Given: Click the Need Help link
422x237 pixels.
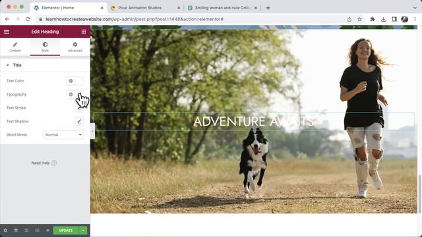Looking at the screenshot, I should [x=40, y=163].
